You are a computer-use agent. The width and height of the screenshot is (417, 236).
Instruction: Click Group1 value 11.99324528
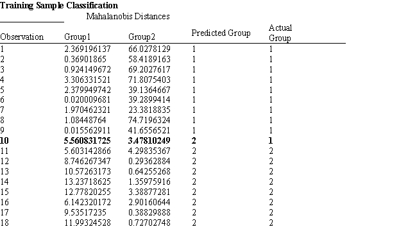point(87,223)
